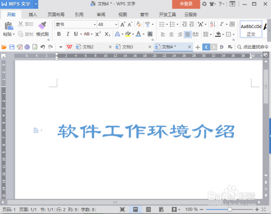Click the zoom slider handle

point(230,210)
